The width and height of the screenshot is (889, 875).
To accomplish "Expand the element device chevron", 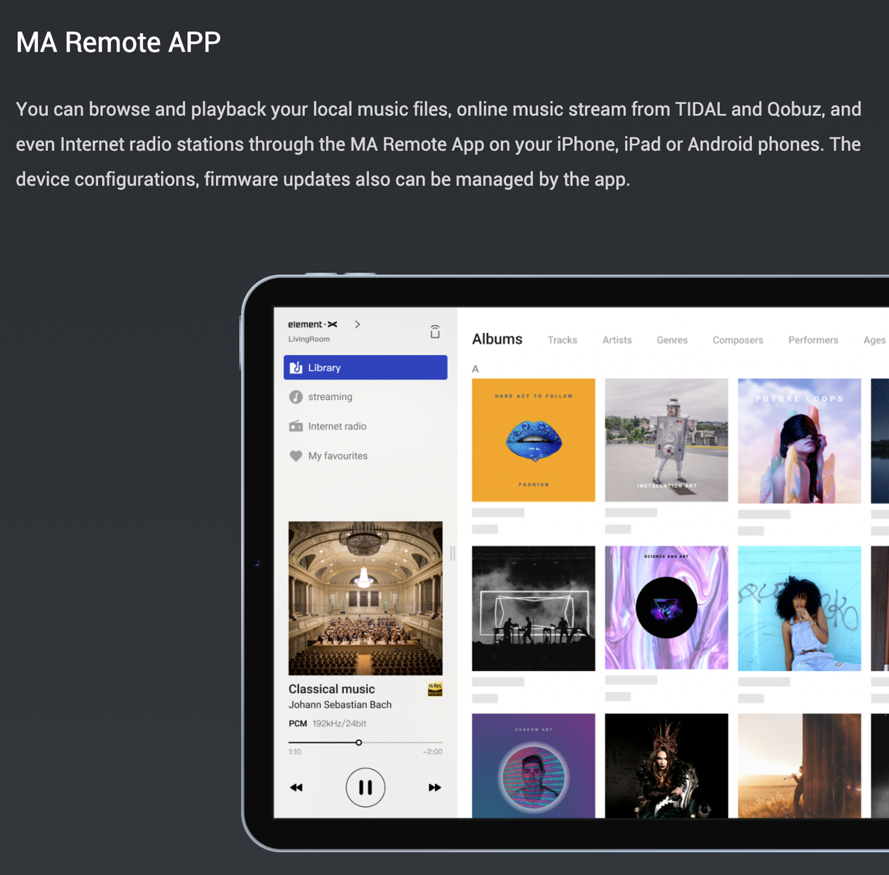I will [x=357, y=324].
